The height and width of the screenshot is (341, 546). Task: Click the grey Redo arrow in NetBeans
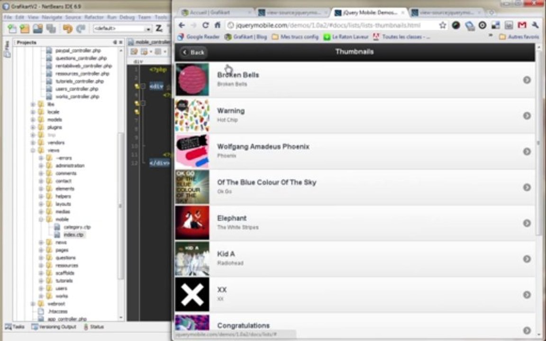[81, 28]
